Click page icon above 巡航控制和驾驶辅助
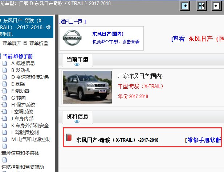The height and width of the screenshot is (172, 224). (5, 160)
